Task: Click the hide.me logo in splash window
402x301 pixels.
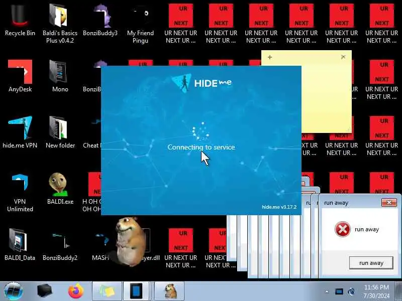Action: coord(202,83)
